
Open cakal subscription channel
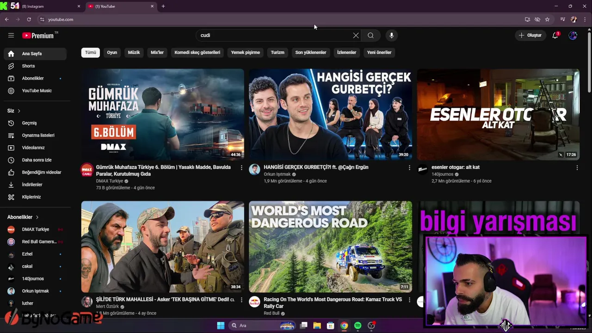35,266
